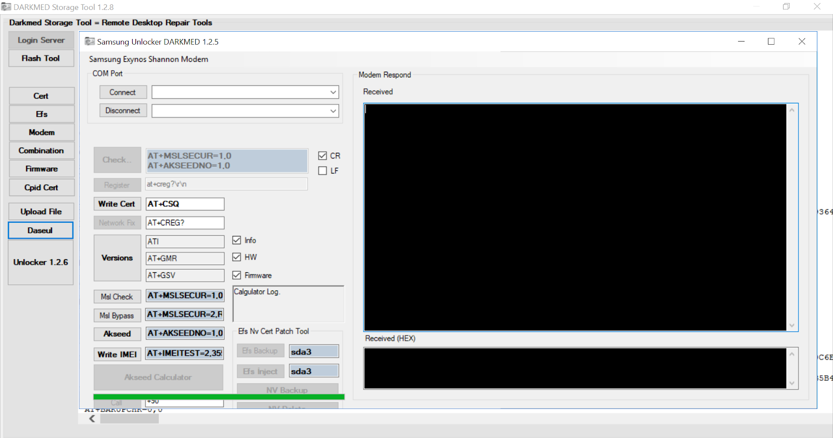Click into the AT+CREG? command field
833x438 pixels.
tap(185, 223)
